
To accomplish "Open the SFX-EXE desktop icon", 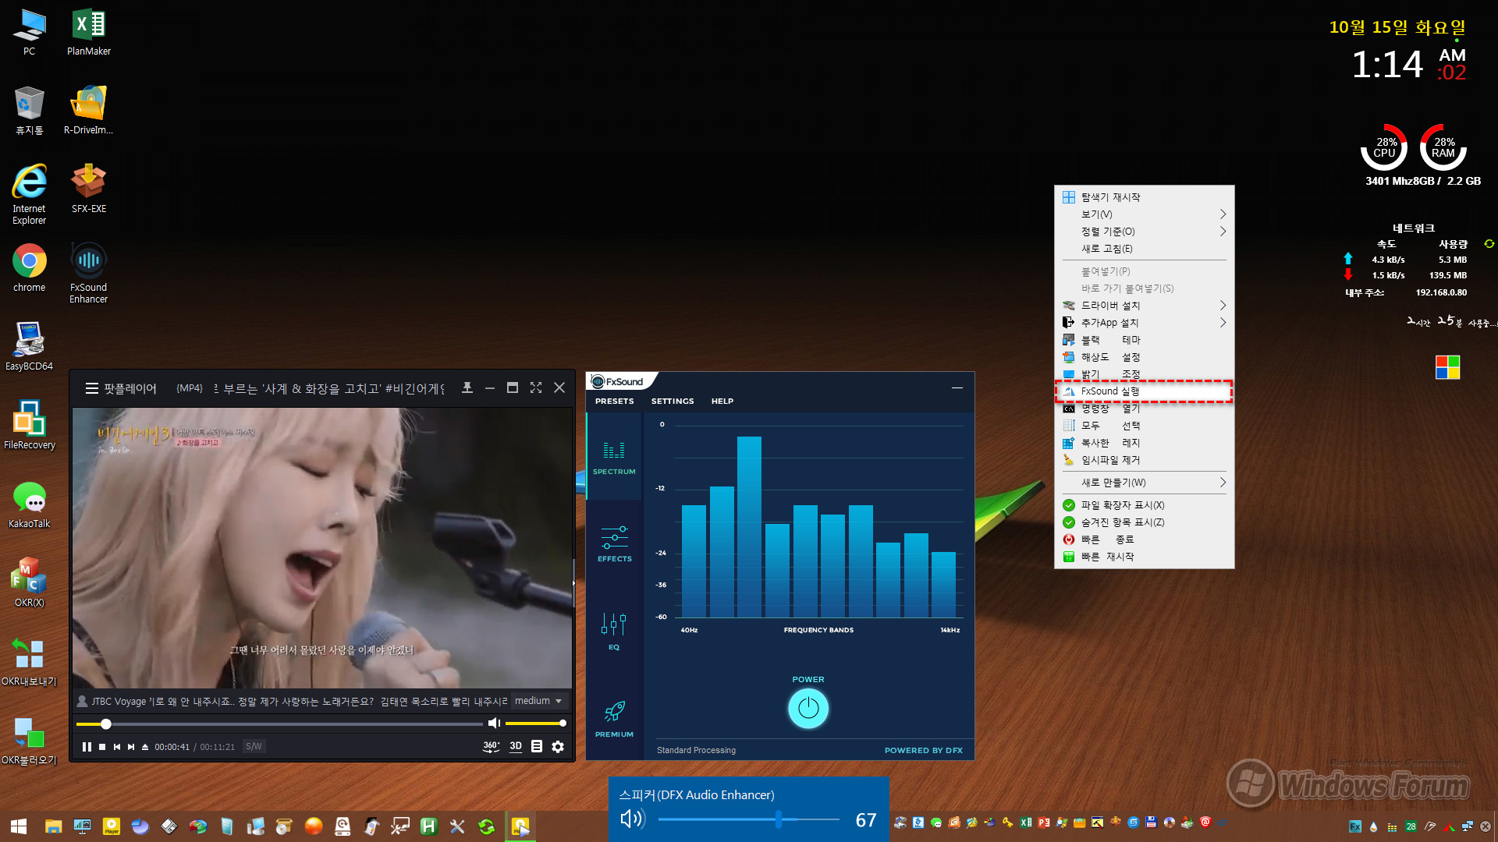I will point(88,189).
